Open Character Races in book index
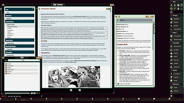184x103 pixels. (10, 43)
